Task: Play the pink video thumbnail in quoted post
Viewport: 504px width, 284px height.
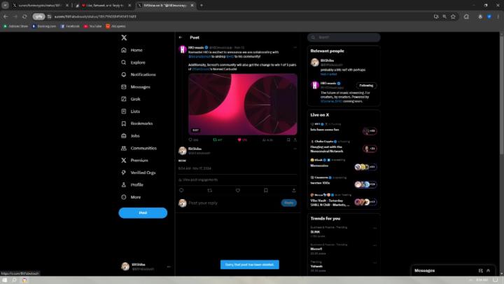Action: 242,104
